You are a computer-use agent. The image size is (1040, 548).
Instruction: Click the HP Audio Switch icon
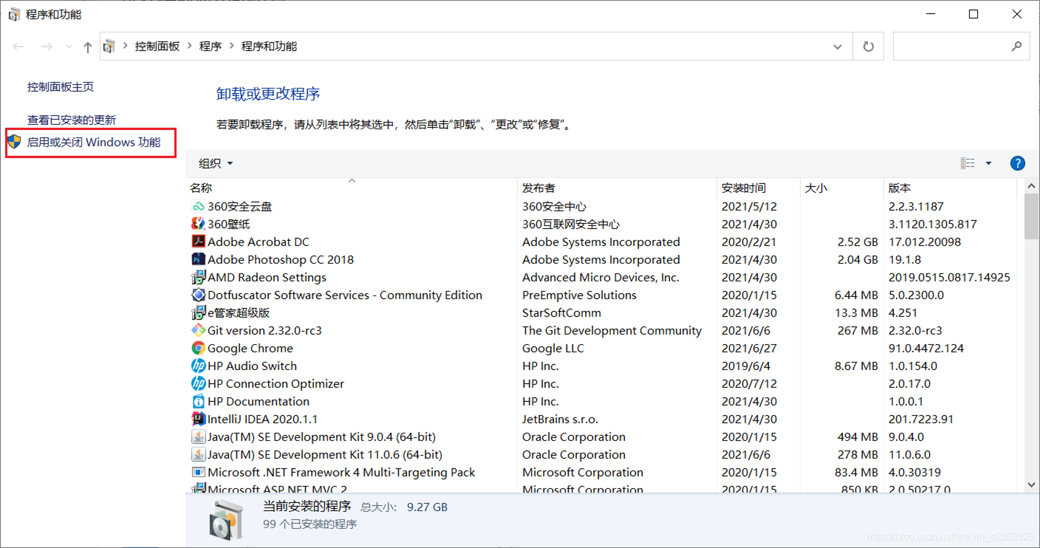pos(198,366)
